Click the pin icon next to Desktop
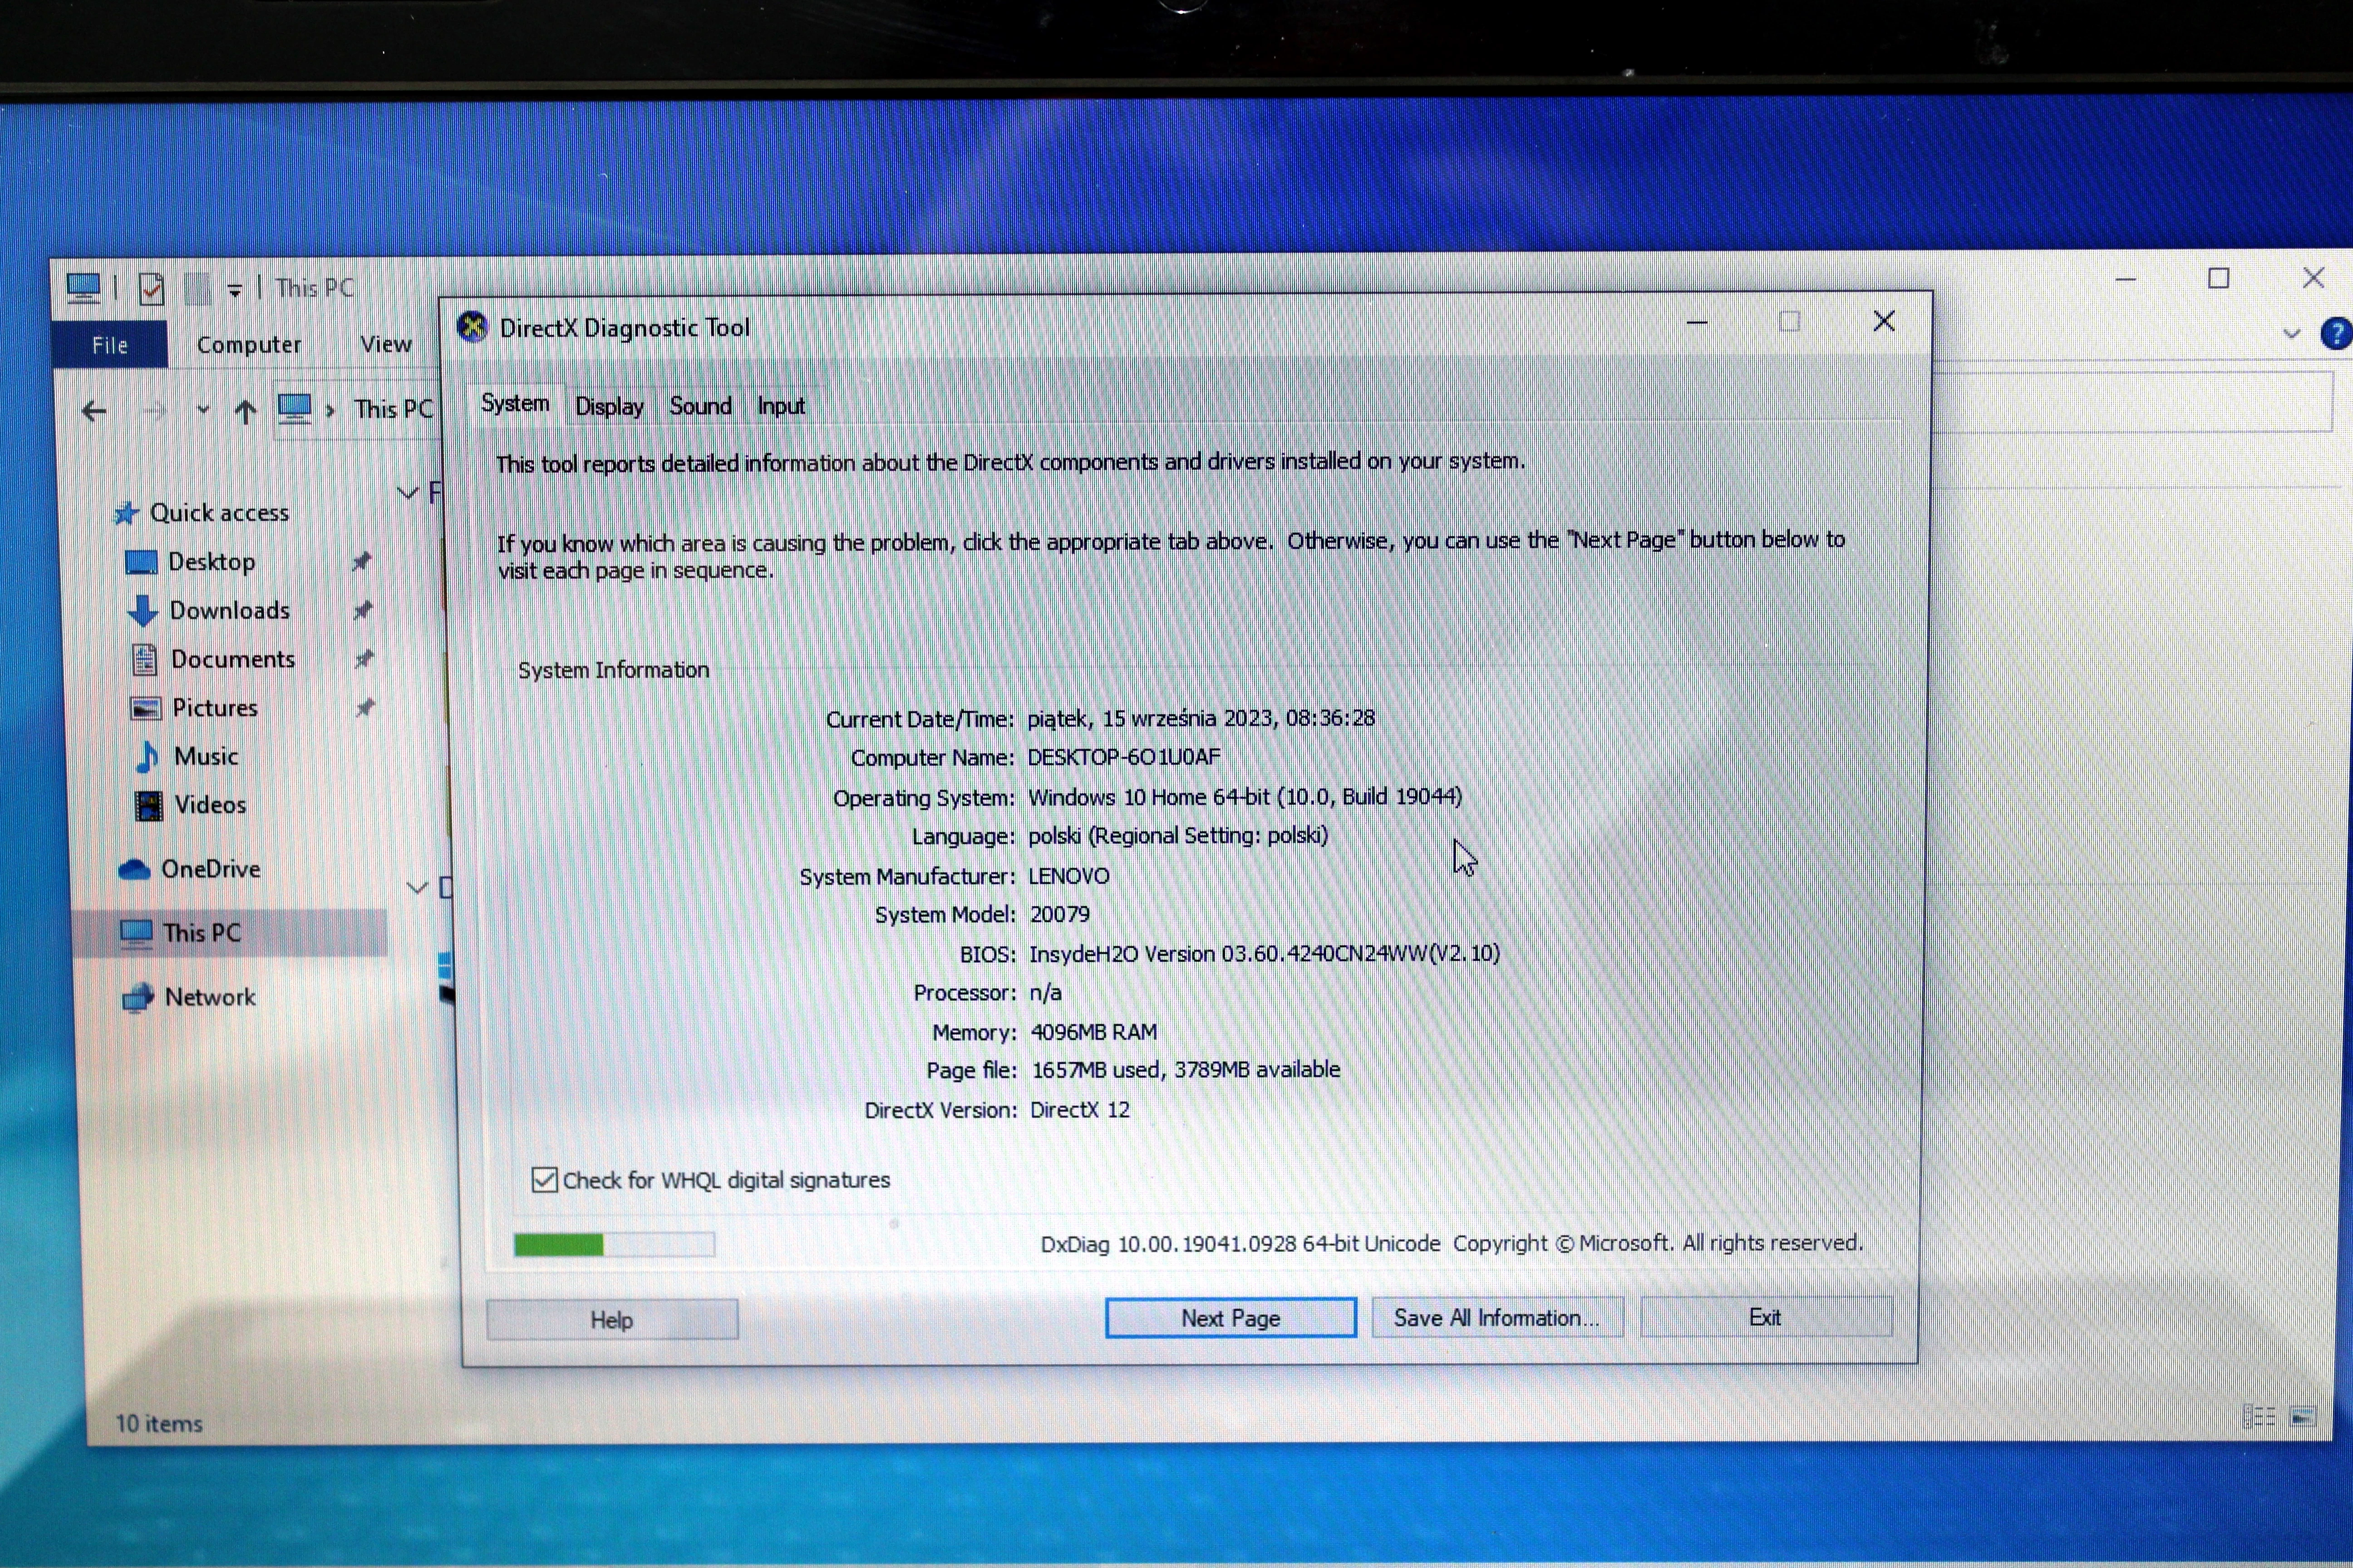2353x1568 pixels. (361, 562)
